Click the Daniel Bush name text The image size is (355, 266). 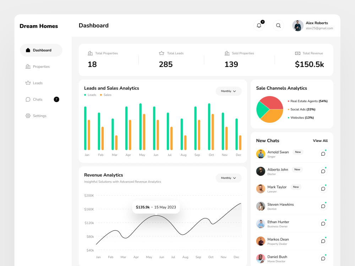(x=277, y=257)
